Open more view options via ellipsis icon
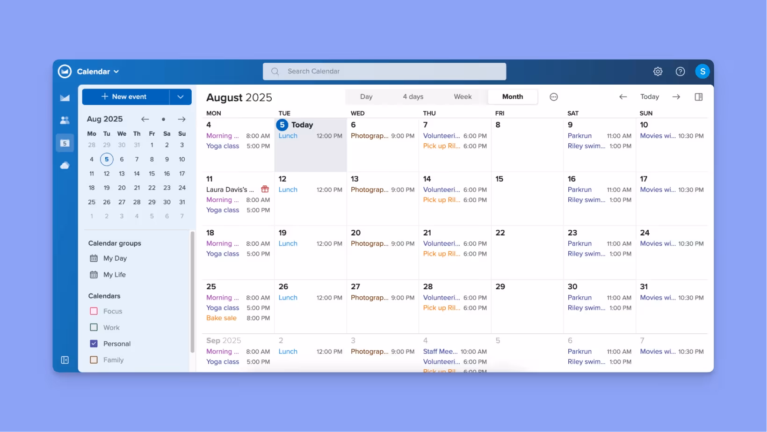Screen dimensions: 767x432 click(554, 96)
